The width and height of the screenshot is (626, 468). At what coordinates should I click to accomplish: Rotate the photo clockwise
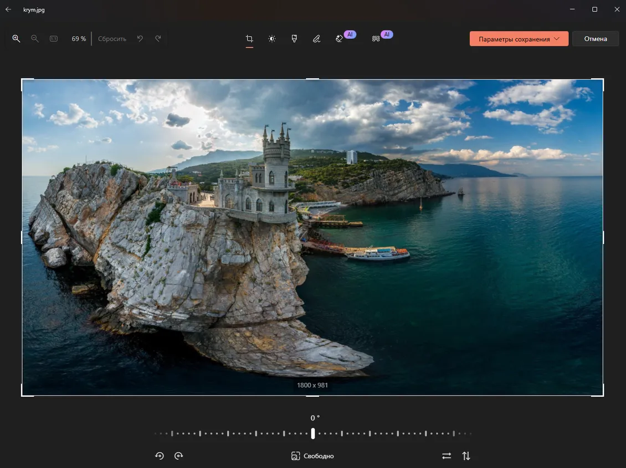pyautogui.click(x=178, y=455)
